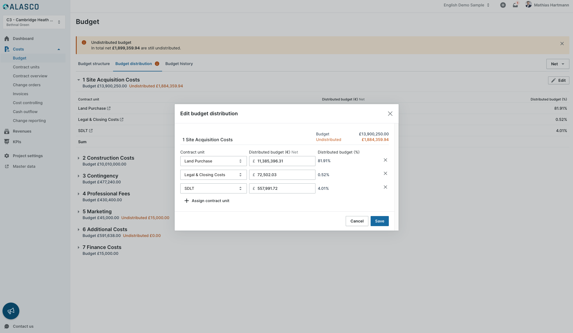The height and width of the screenshot is (333, 573).
Task: Collapse the Costs sidebar menu
Action: [x=59, y=49]
